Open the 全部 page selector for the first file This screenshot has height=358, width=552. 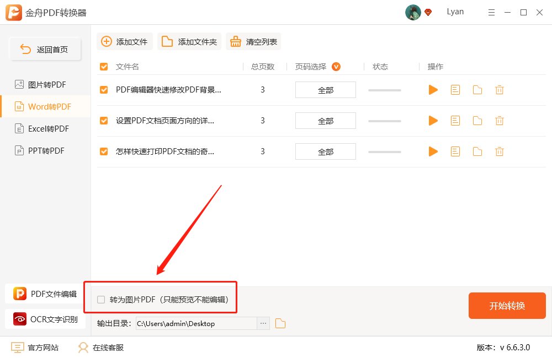pyautogui.click(x=325, y=89)
